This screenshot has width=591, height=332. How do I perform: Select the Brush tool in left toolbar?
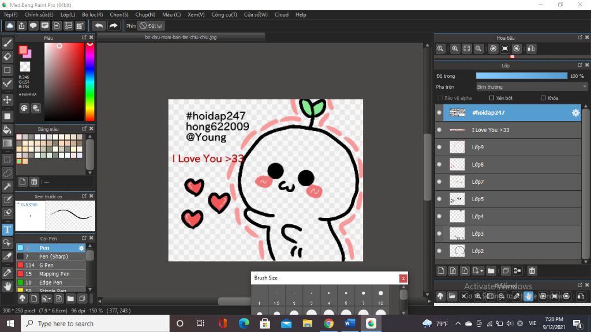(x=7, y=43)
